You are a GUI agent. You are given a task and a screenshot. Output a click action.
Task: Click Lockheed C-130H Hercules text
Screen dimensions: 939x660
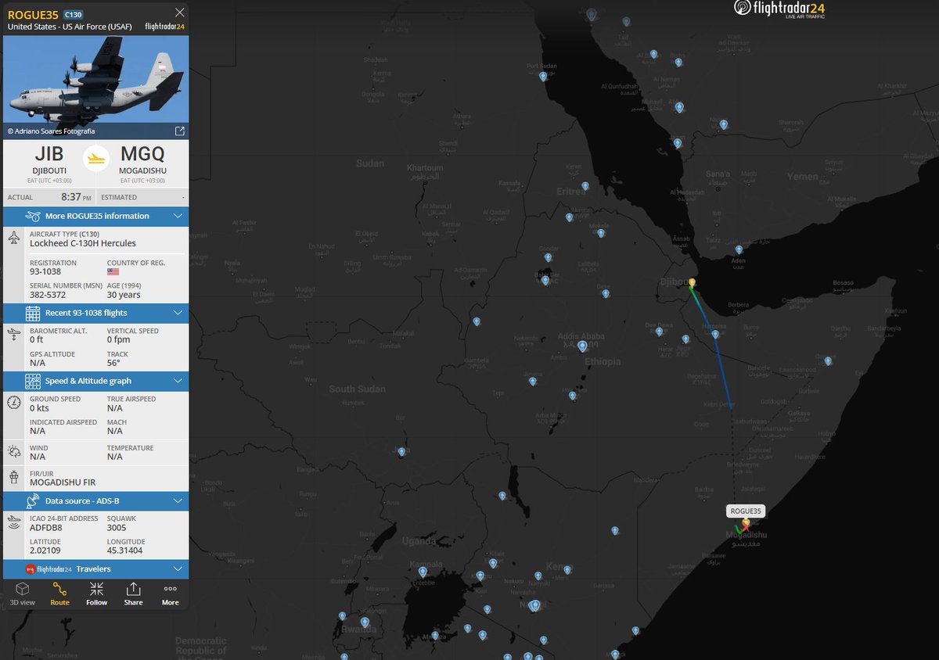click(83, 243)
